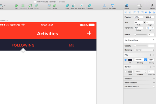Open the Fill color swatch
The image size is (156, 104).
click(x=130, y=60)
